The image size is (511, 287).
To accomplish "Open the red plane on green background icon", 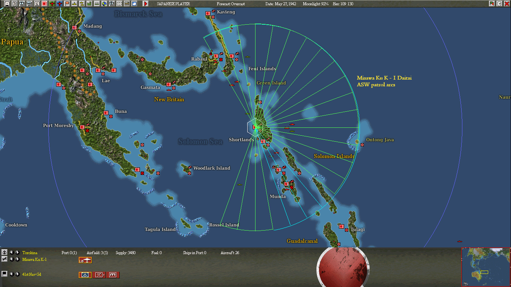I will tap(52, 4).
